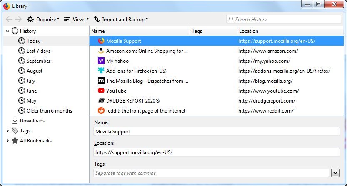Select Mozilla Support history entry
The image size is (347, 186).
(217, 41)
